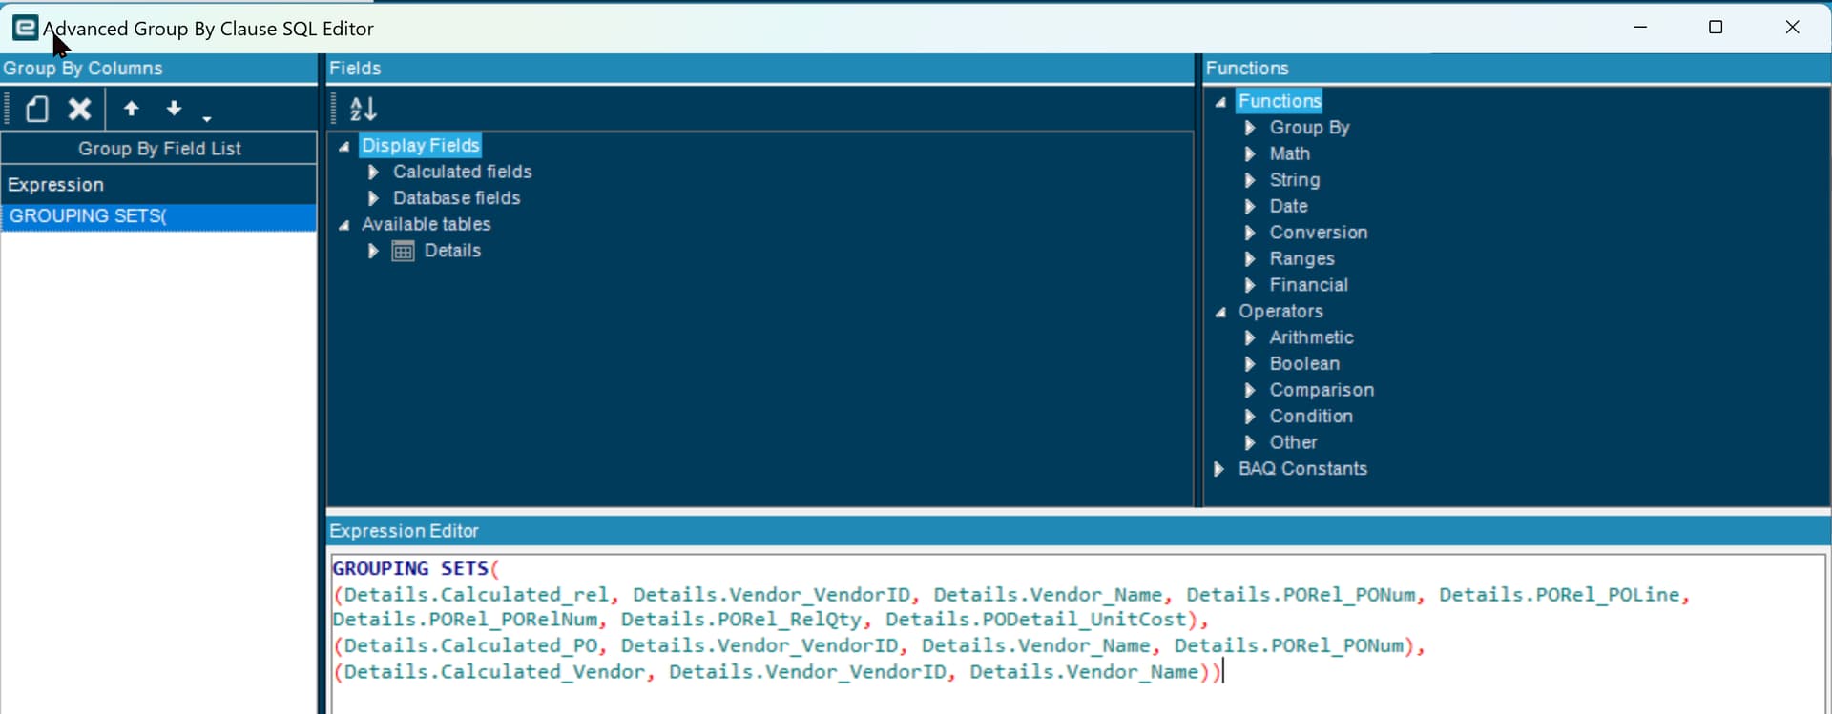Viewport: 1832px width, 714px height.
Task: Click Details.Calculated_Vendor in the expression
Action: 494,672
